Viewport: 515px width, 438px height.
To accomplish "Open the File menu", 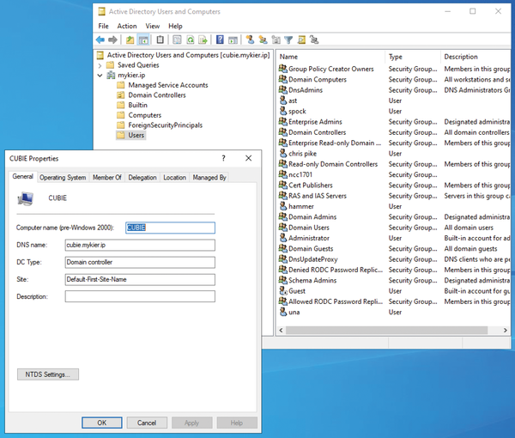I will coord(104,26).
